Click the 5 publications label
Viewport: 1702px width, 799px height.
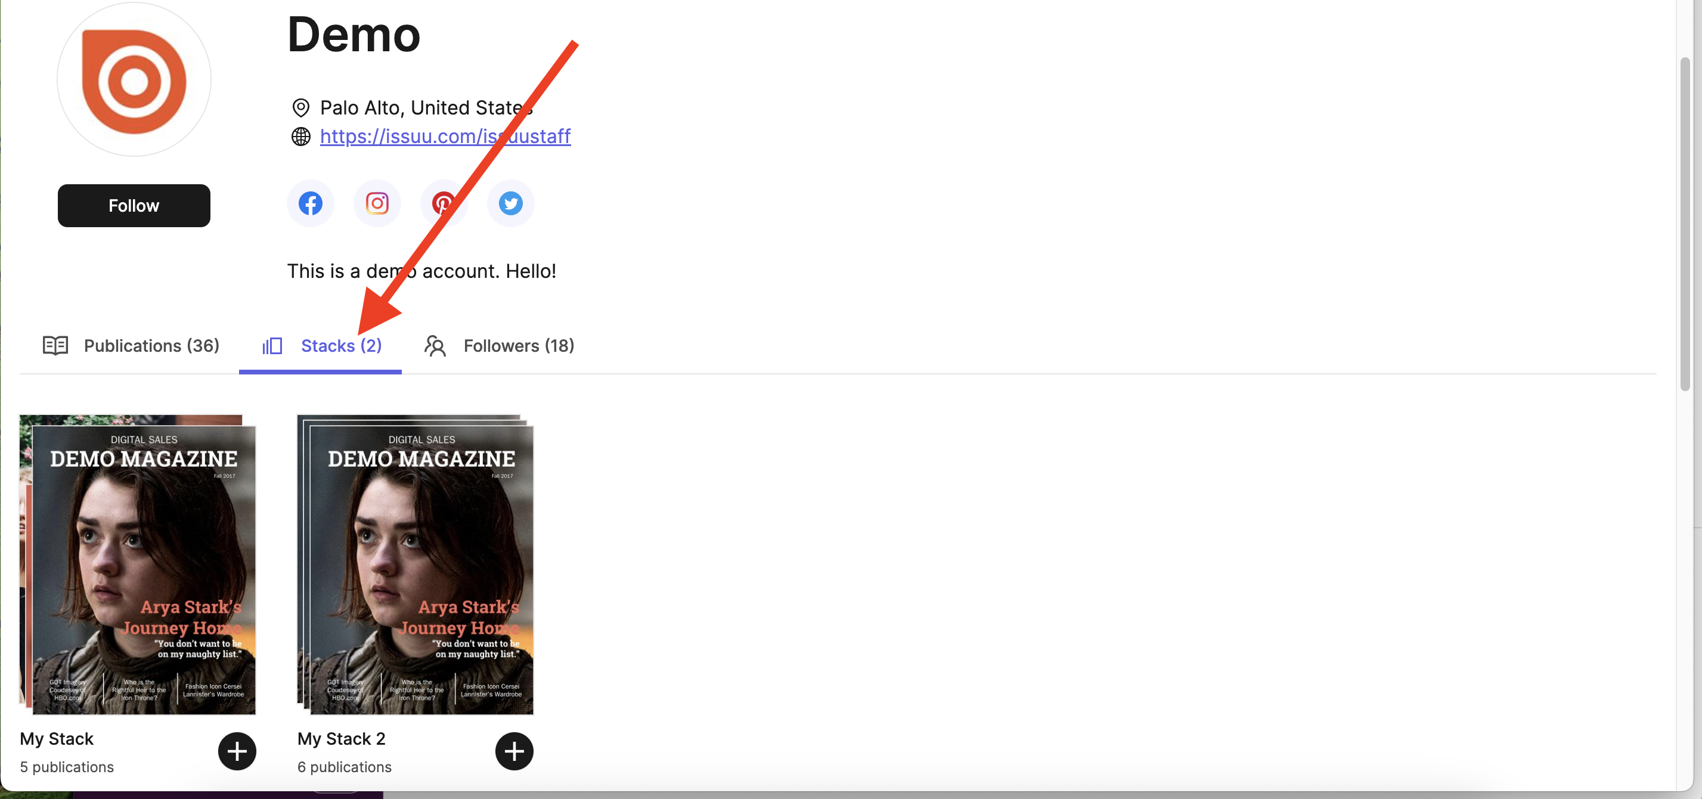[x=67, y=767]
